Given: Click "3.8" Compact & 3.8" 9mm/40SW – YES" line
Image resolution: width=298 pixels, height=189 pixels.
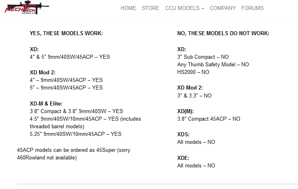Looking at the screenshot, I should click(76, 111).
